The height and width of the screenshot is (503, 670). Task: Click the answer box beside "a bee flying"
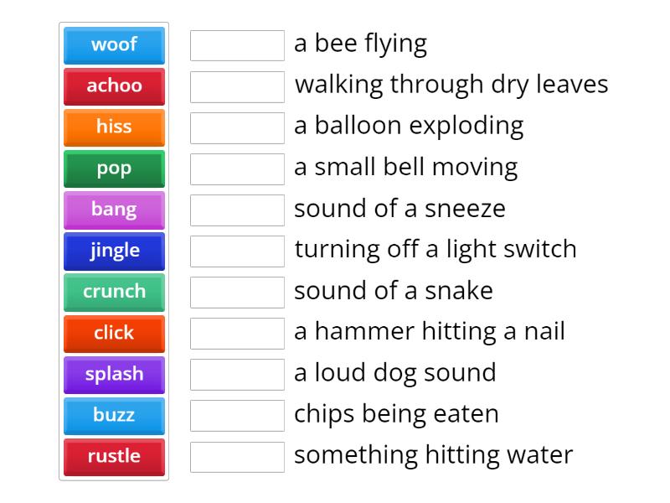237,45
